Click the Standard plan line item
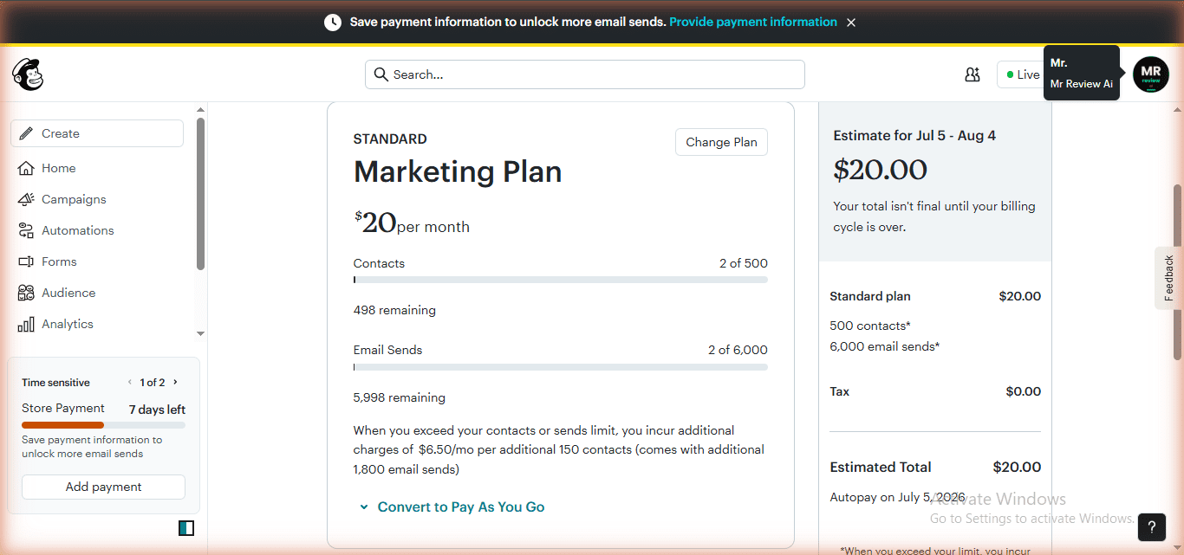1184x555 pixels. pyautogui.click(x=870, y=296)
